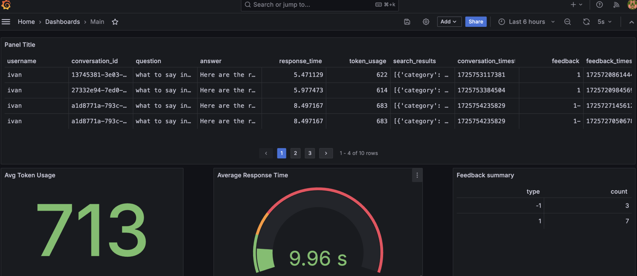
Task: Open Average Response Time panel menu
Action: (x=417, y=175)
